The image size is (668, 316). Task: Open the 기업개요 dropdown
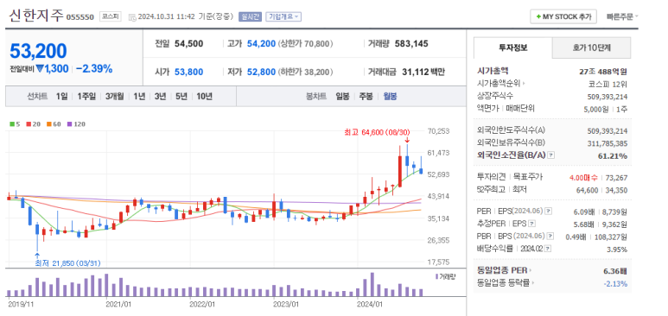[x=283, y=16]
